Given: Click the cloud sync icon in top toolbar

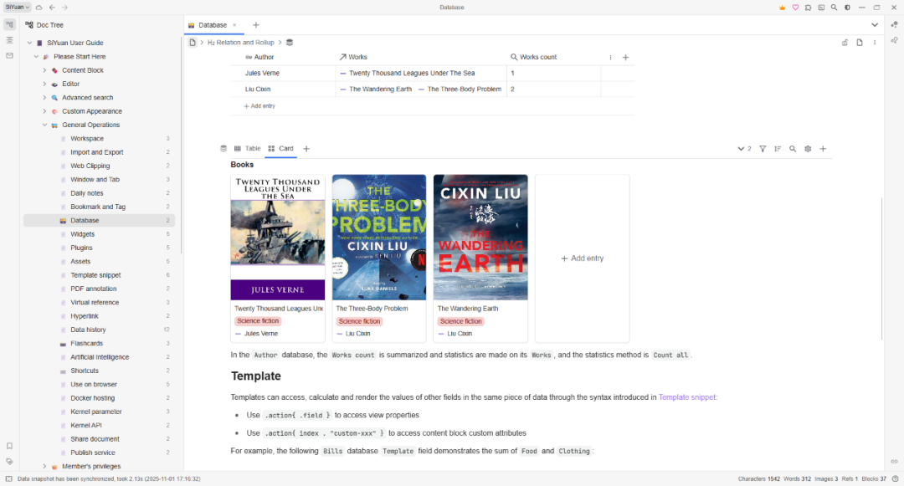Looking at the screenshot, I should 38,7.
